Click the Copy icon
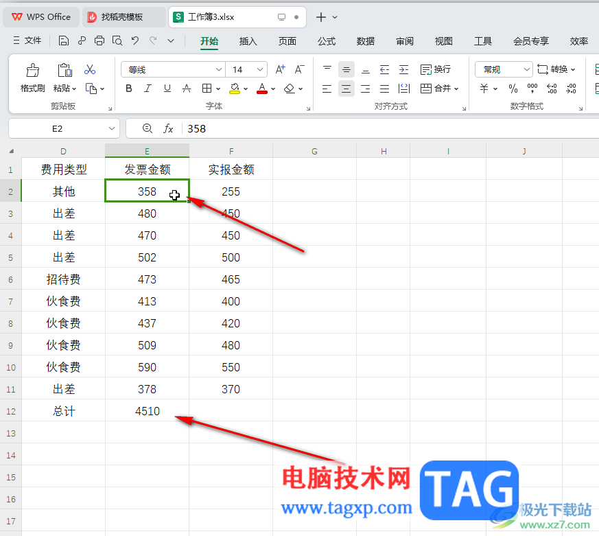This screenshot has height=536, width=599. pos(91,89)
